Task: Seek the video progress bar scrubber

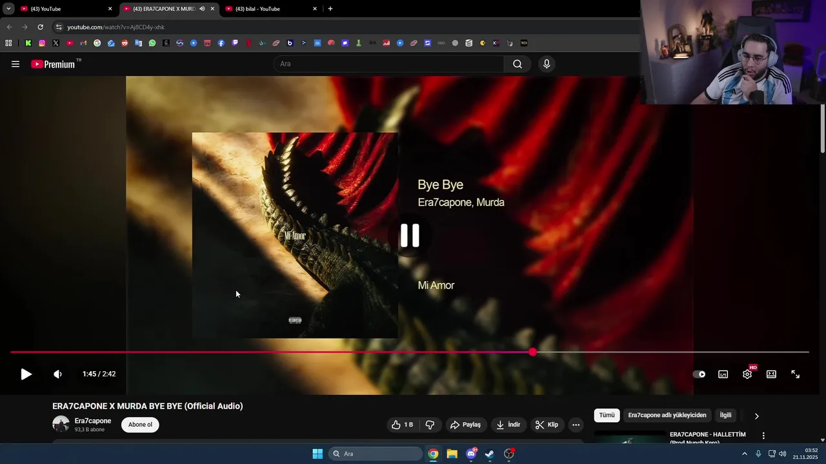Action: 532,352
